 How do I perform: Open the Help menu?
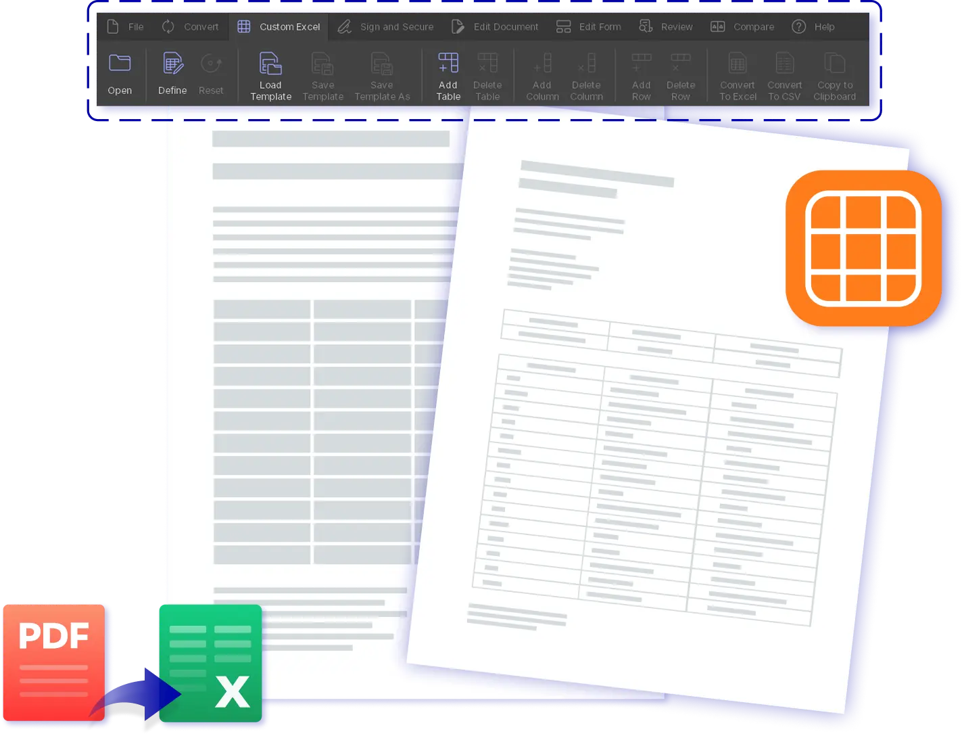[814, 26]
